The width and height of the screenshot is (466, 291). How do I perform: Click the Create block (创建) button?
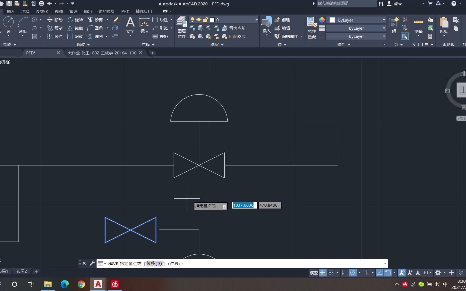282,20
